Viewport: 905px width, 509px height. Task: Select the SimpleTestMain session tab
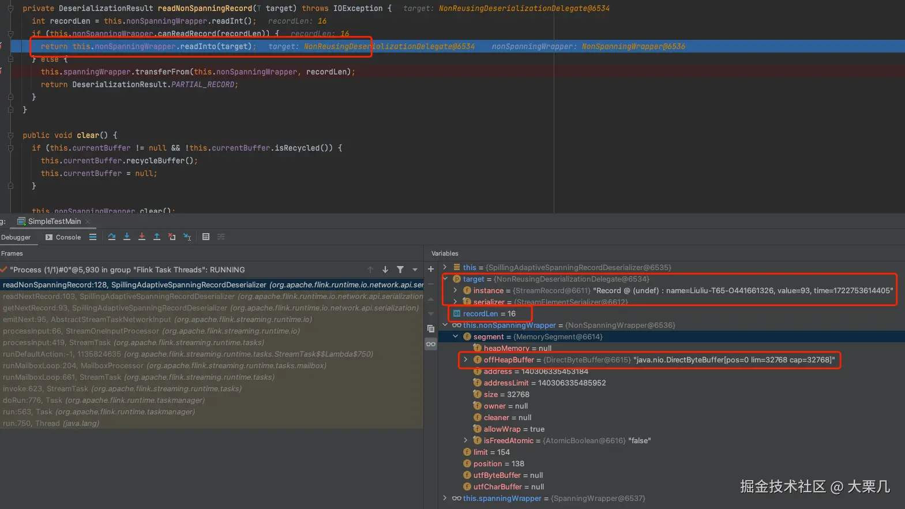54,222
